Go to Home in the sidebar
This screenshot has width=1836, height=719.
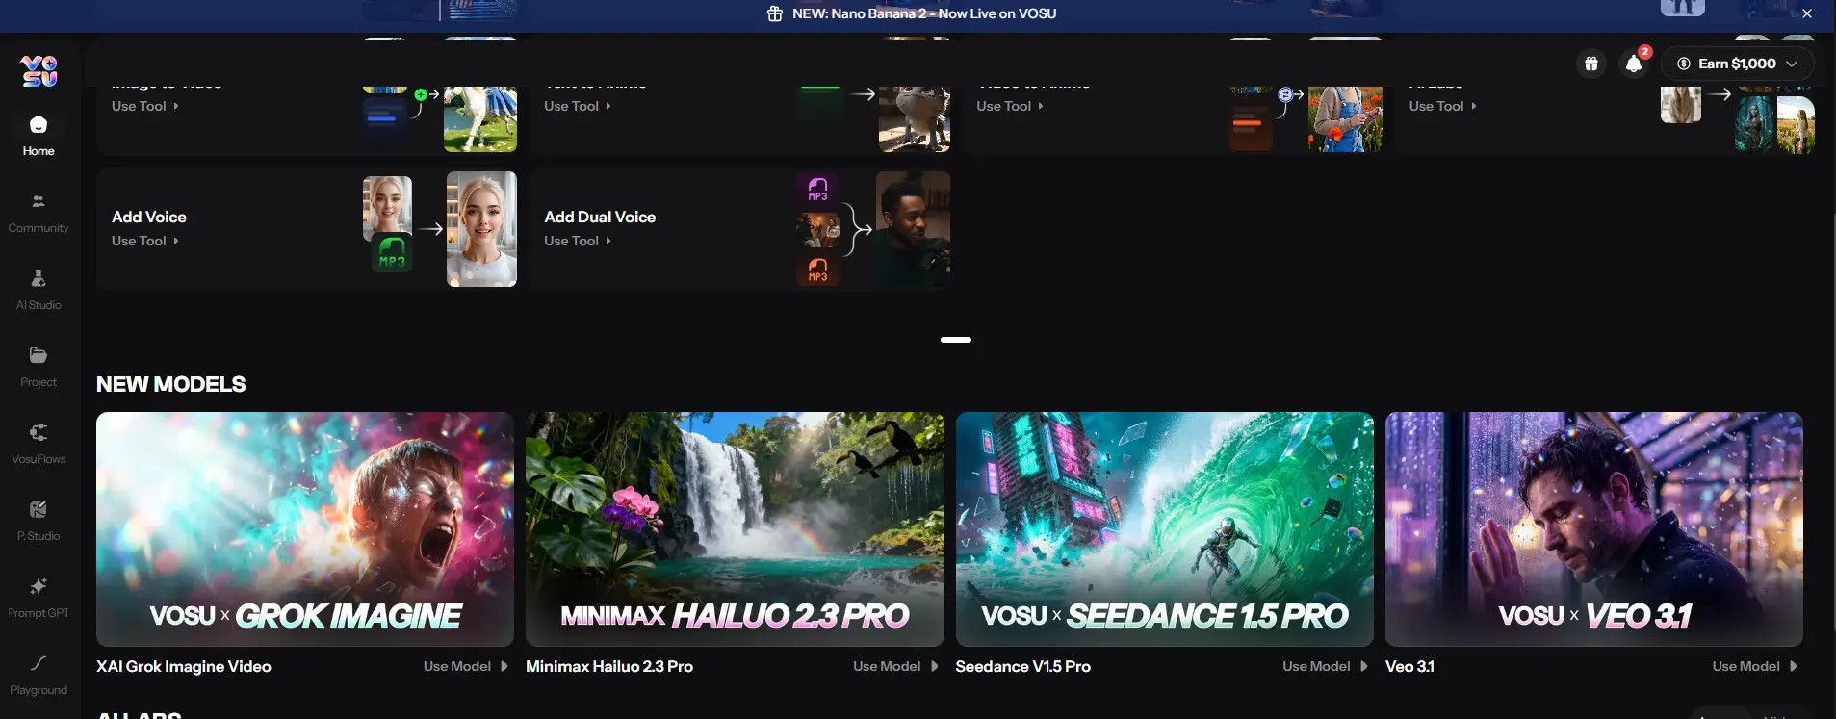(39, 136)
